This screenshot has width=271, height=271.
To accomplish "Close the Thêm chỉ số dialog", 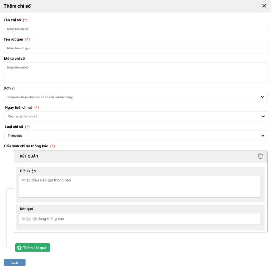I will [x=264, y=6].
